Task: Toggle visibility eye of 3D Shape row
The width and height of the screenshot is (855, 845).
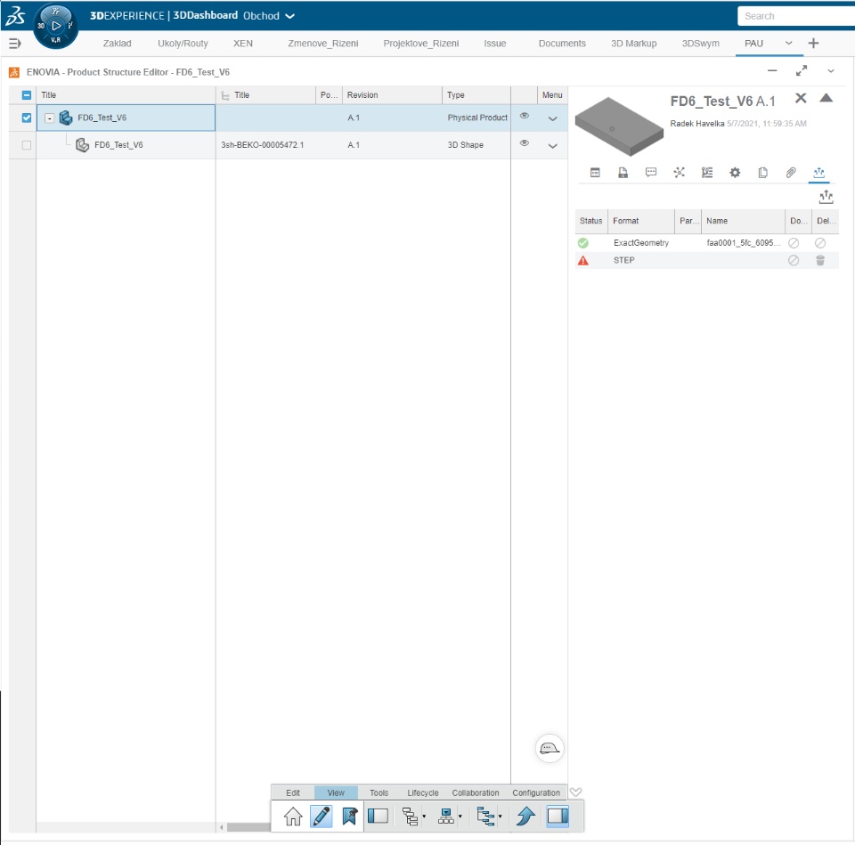Action: pos(524,142)
